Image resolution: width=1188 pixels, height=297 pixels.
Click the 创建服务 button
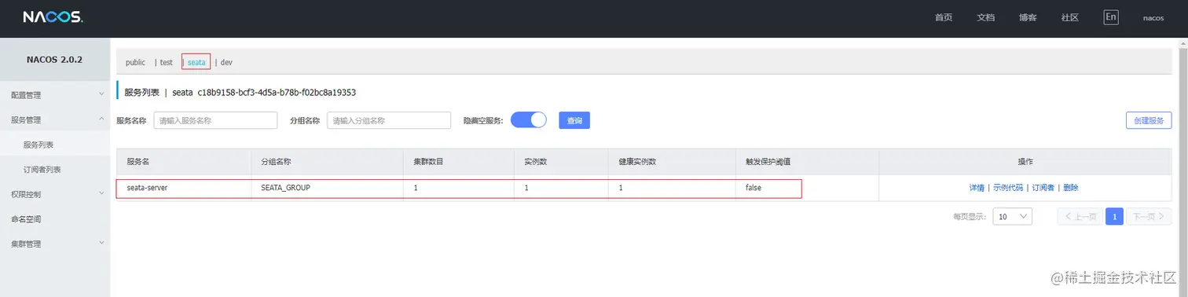[1149, 120]
